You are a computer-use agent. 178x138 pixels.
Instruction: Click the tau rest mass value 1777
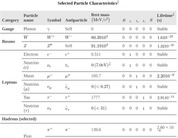point(95,97)
